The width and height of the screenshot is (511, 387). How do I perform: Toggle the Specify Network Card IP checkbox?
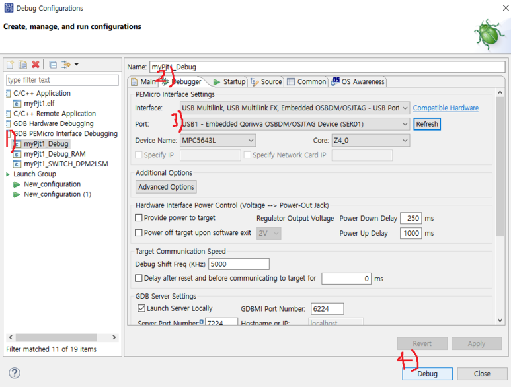(247, 155)
